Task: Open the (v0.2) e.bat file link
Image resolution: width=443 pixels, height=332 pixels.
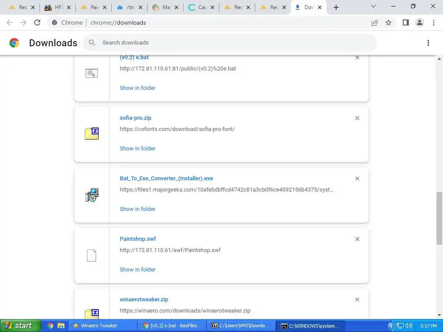Action: (x=134, y=57)
